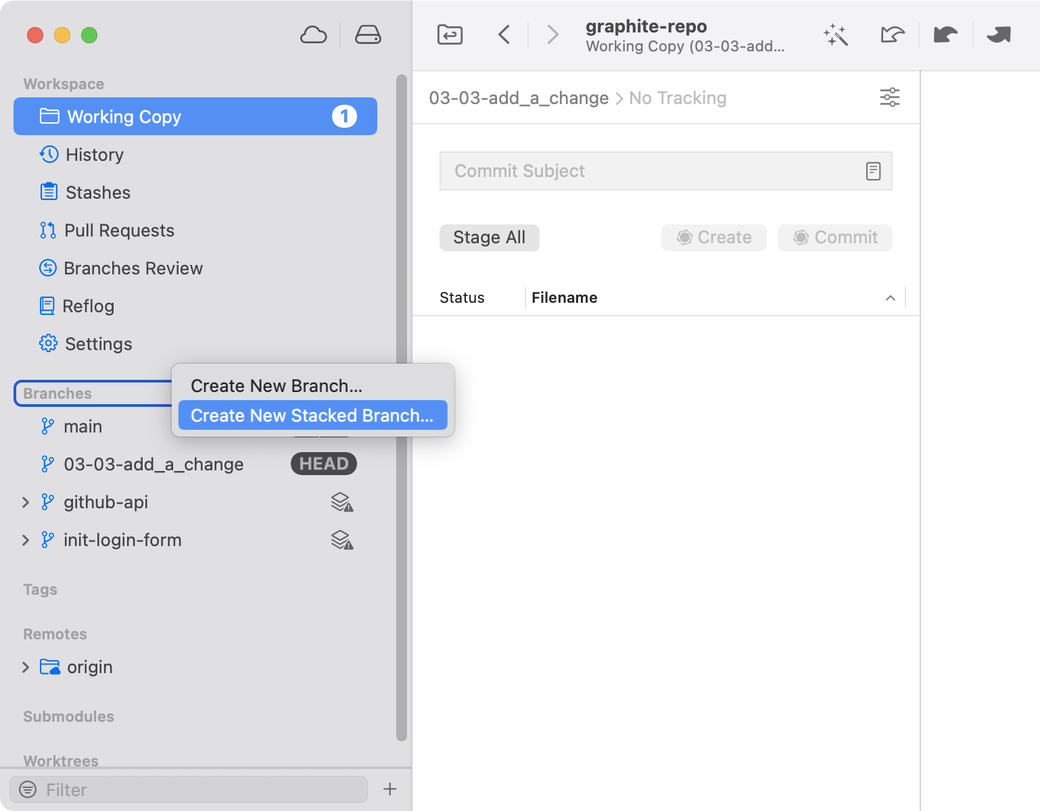Click the filter options icon in sidebar

[x=28, y=789]
